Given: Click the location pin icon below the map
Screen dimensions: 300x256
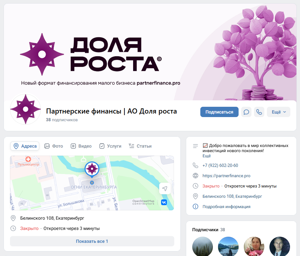Looking at the screenshot, I should coord(13,218).
